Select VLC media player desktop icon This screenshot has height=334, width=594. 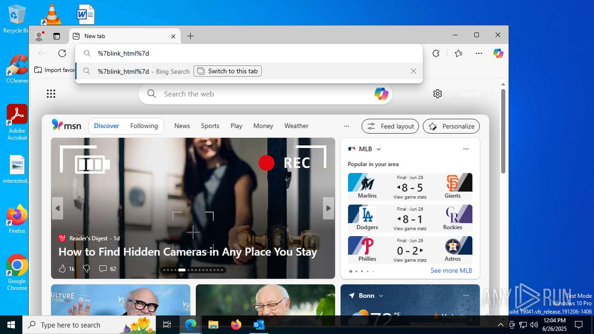[x=52, y=14]
